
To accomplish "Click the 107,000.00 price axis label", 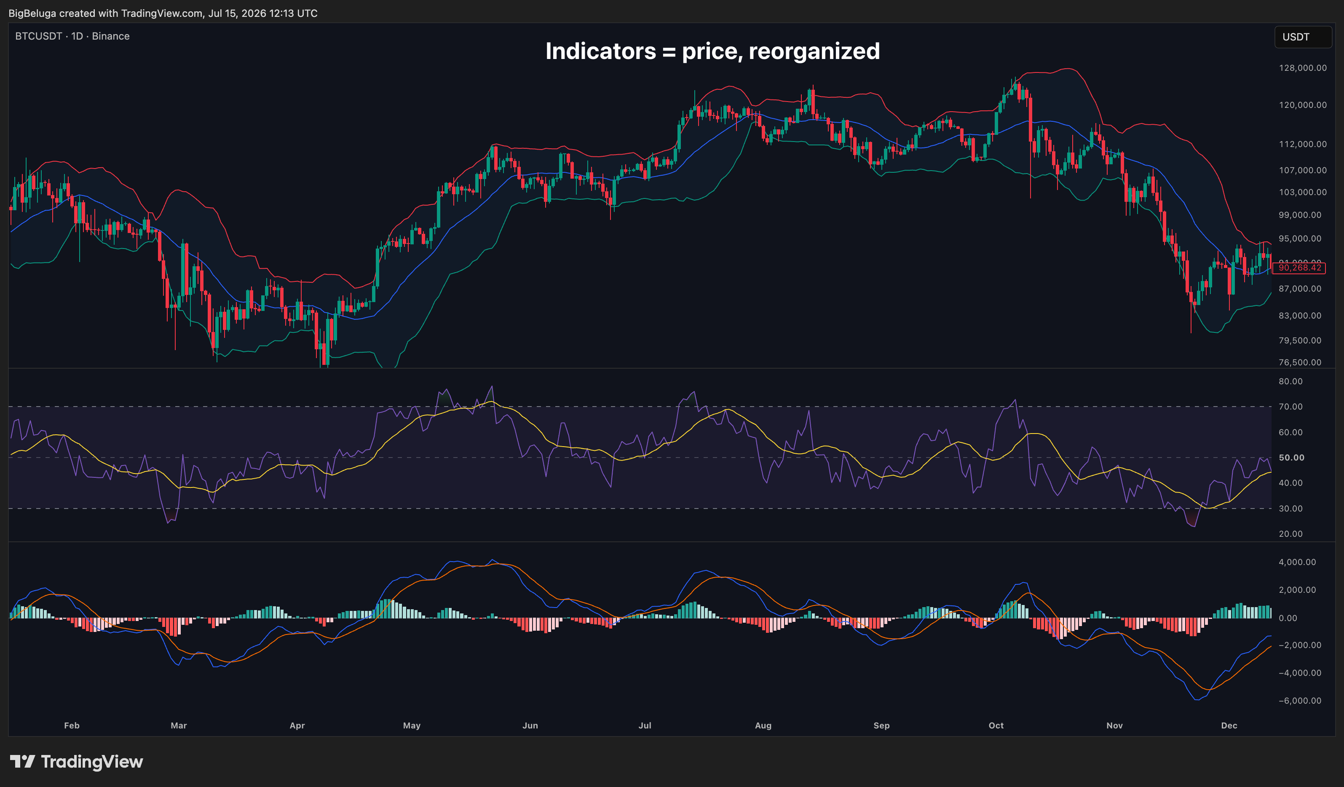I will tap(1302, 171).
